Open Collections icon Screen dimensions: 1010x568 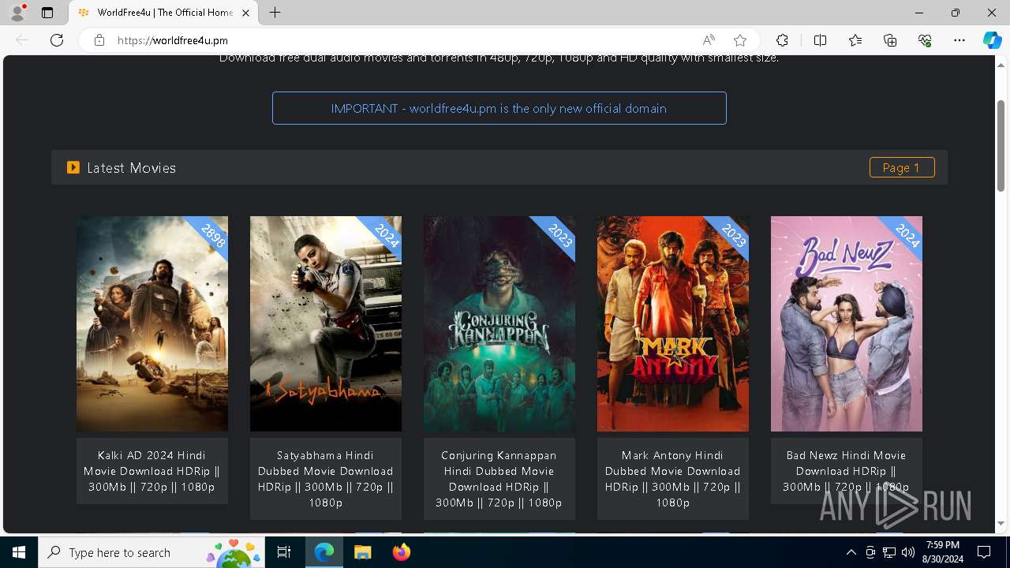click(890, 40)
